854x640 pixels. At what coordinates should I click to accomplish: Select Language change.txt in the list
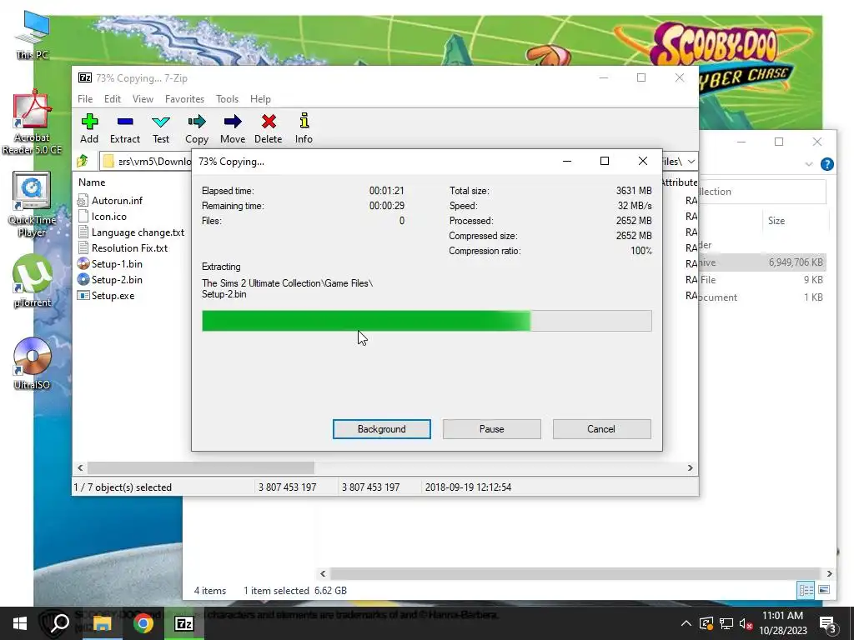pos(131,232)
